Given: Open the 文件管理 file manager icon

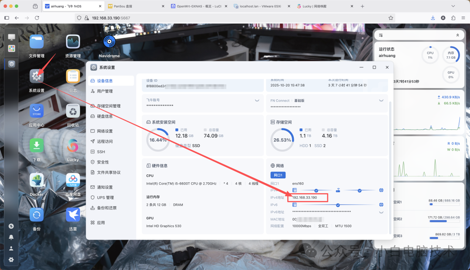Looking at the screenshot, I should coord(37,42).
